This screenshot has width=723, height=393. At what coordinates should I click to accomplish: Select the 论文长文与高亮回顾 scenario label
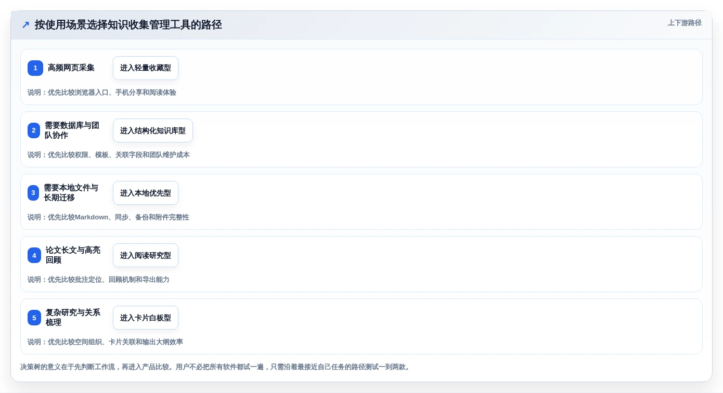coord(73,255)
